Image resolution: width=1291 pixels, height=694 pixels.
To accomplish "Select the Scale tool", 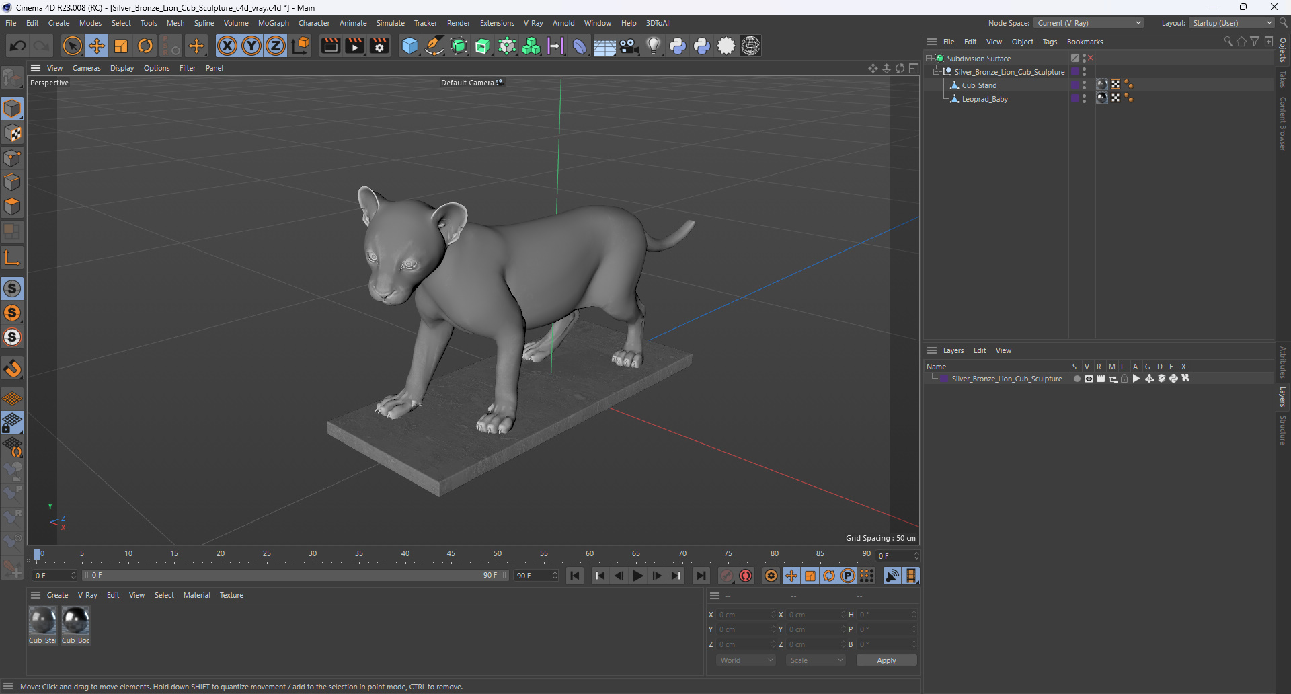I will [x=121, y=46].
